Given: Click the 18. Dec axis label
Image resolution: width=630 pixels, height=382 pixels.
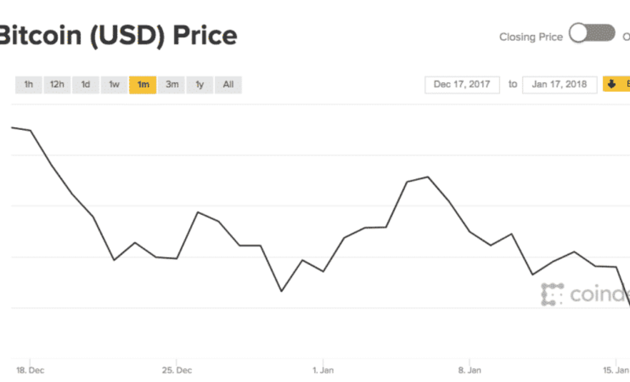Looking at the screenshot, I should 30,370.
